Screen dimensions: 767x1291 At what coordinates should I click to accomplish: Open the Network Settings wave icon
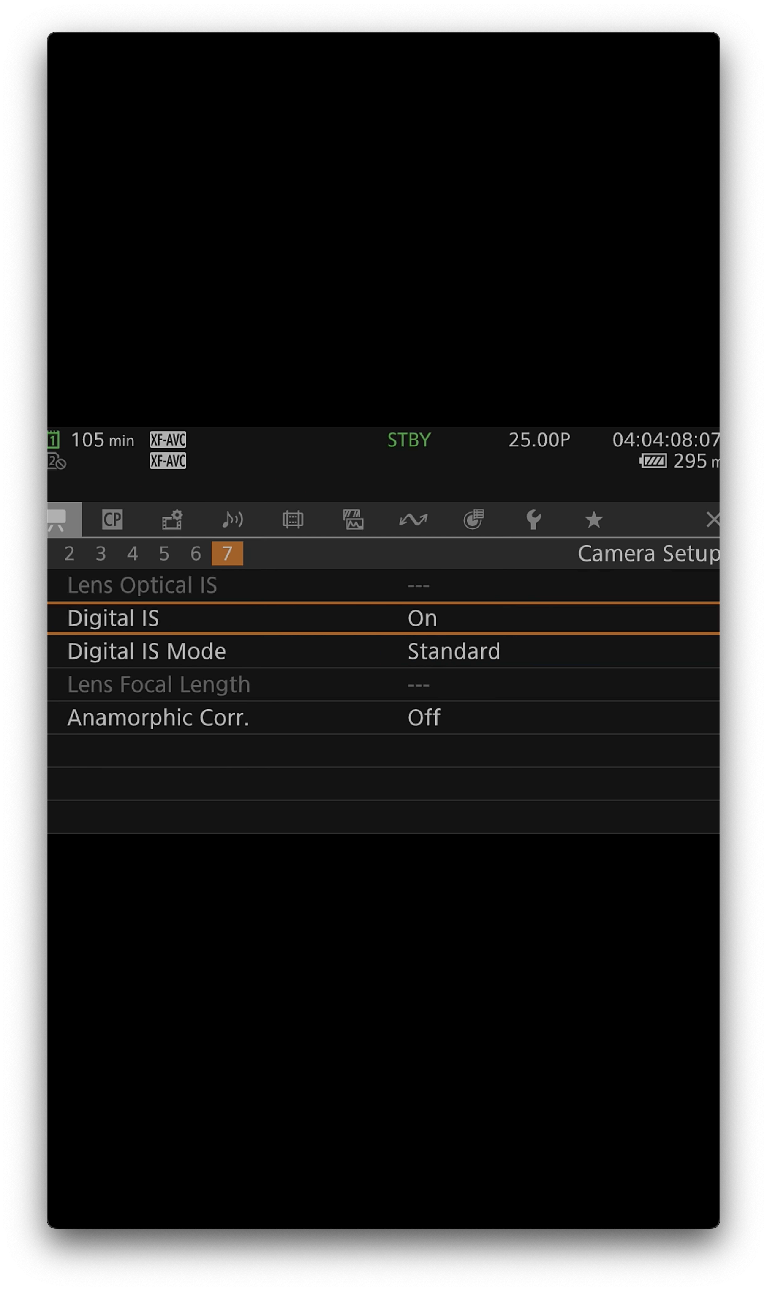(x=413, y=519)
